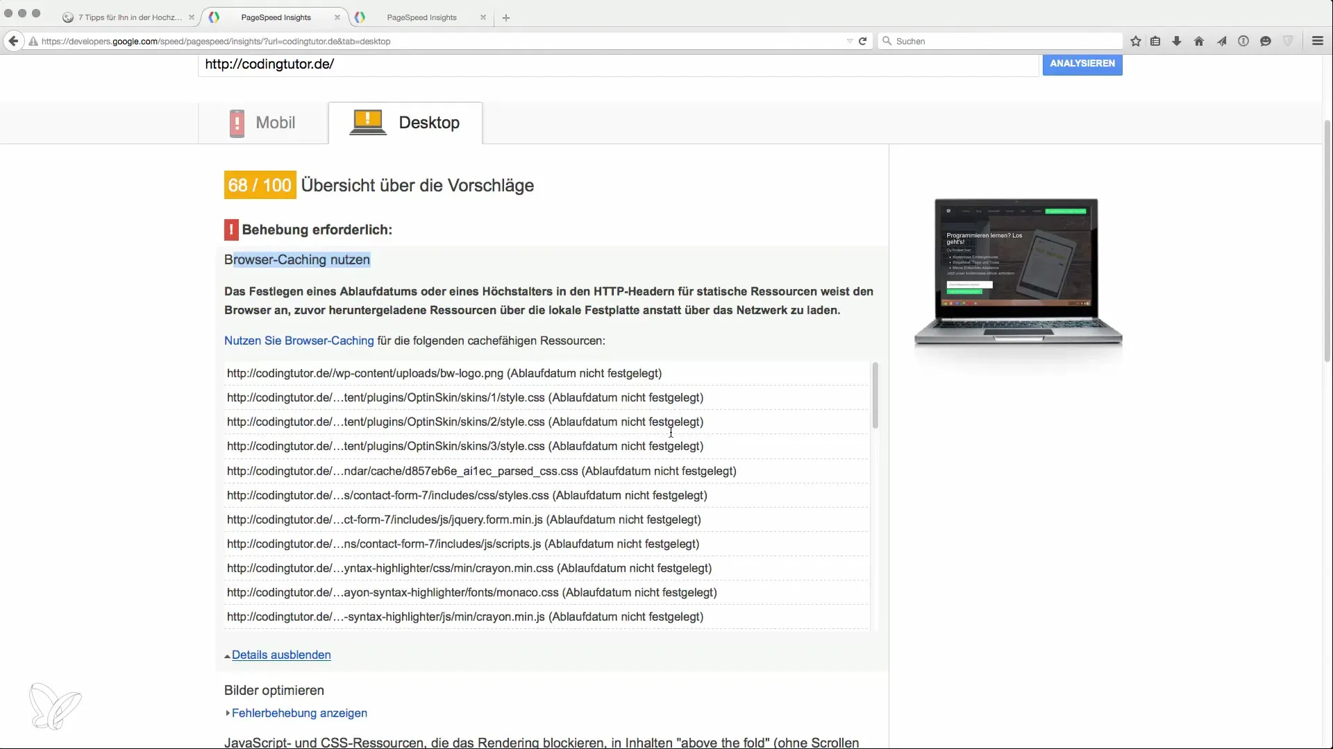The height and width of the screenshot is (749, 1333).
Task: Click the 'Bilder optimieren' heading
Action: point(274,690)
